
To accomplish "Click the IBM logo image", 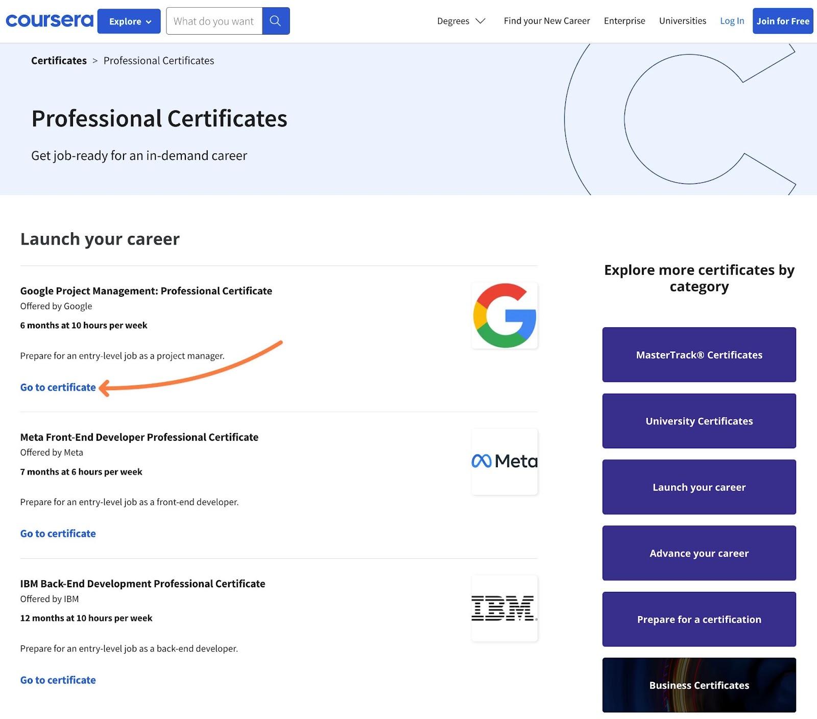I will coord(504,609).
